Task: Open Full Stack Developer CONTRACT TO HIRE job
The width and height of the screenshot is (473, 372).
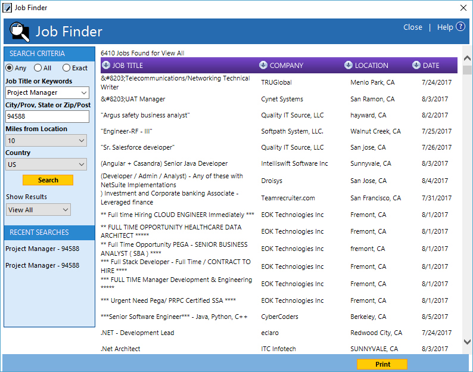Action: click(176, 266)
